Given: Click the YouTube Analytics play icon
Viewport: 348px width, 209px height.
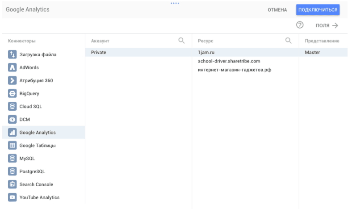Looking at the screenshot, I should (12, 197).
